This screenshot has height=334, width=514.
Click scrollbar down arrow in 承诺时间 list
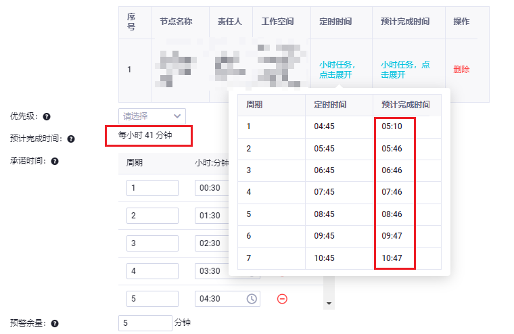click(x=329, y=304)
